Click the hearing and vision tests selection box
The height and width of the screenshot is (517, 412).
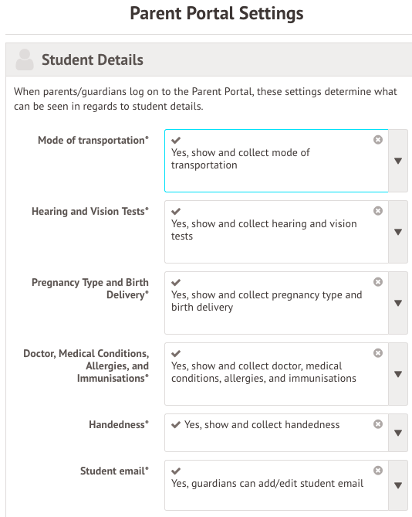pyautogui.click(x=276, y=232)
